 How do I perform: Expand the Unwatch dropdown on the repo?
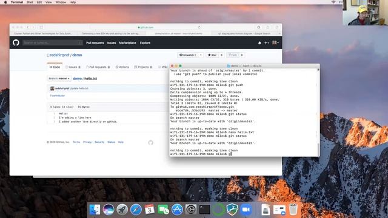click(x=188, y=55)
